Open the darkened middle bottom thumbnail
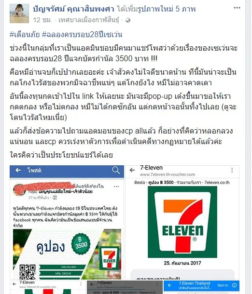 coord(125,287)
